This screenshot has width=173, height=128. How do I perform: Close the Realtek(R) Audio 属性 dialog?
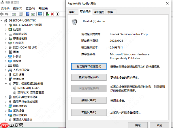coord(167,3)
